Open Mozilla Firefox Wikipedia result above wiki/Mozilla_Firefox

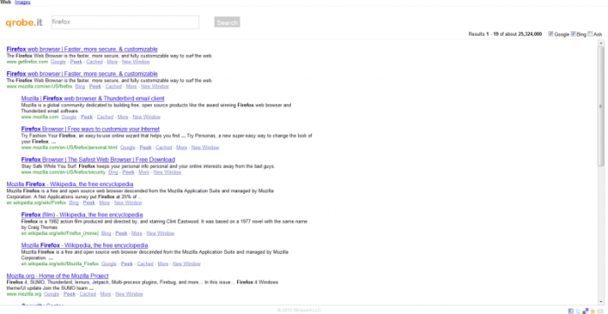pos(84,245)
